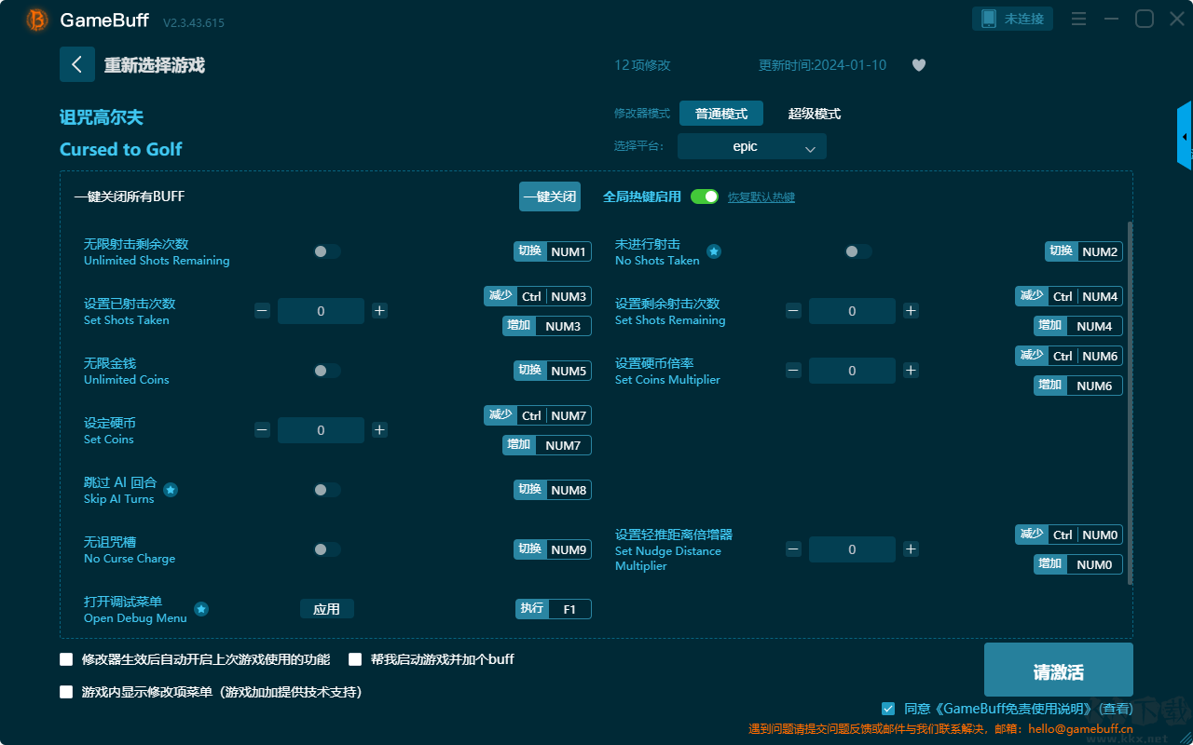Decrease Set Coins with minus icon
The image size is (1193, 745).
pos(262,430)
